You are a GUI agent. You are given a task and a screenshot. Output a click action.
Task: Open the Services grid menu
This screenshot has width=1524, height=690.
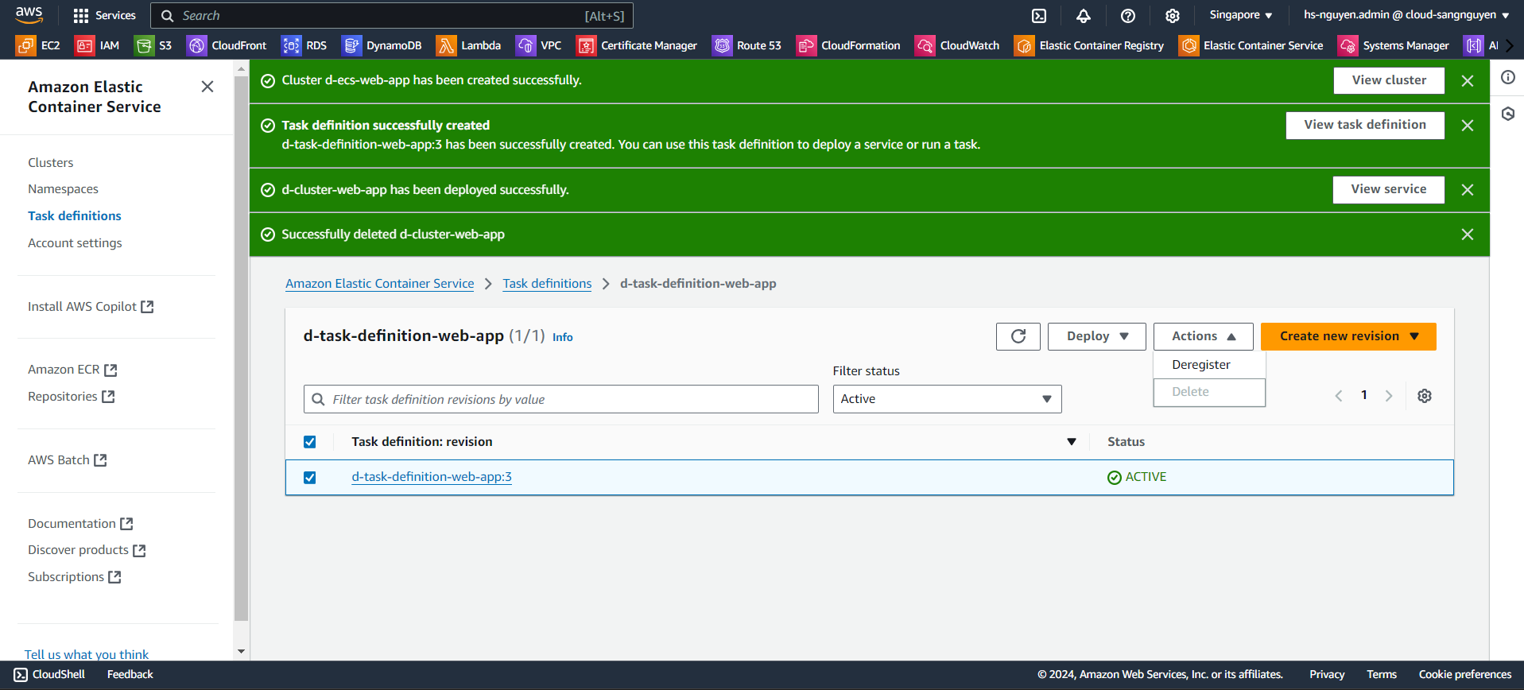click(104, 16)
